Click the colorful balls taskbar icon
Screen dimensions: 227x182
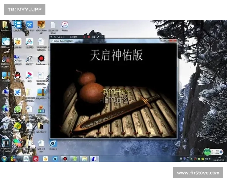pos(13,159)
